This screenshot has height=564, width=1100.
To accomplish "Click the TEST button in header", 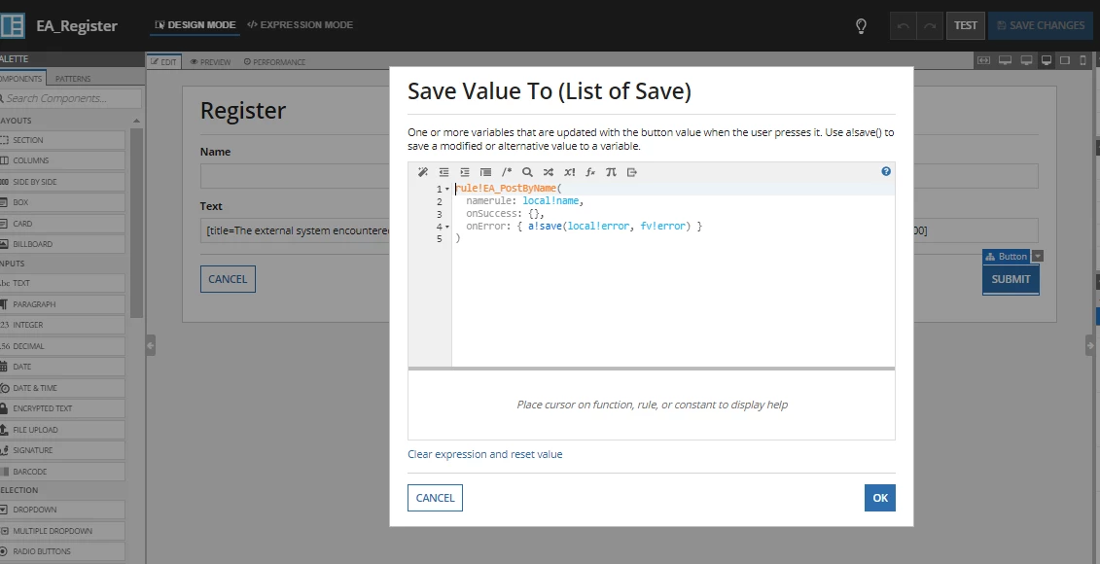I will [x=966, y=25].
